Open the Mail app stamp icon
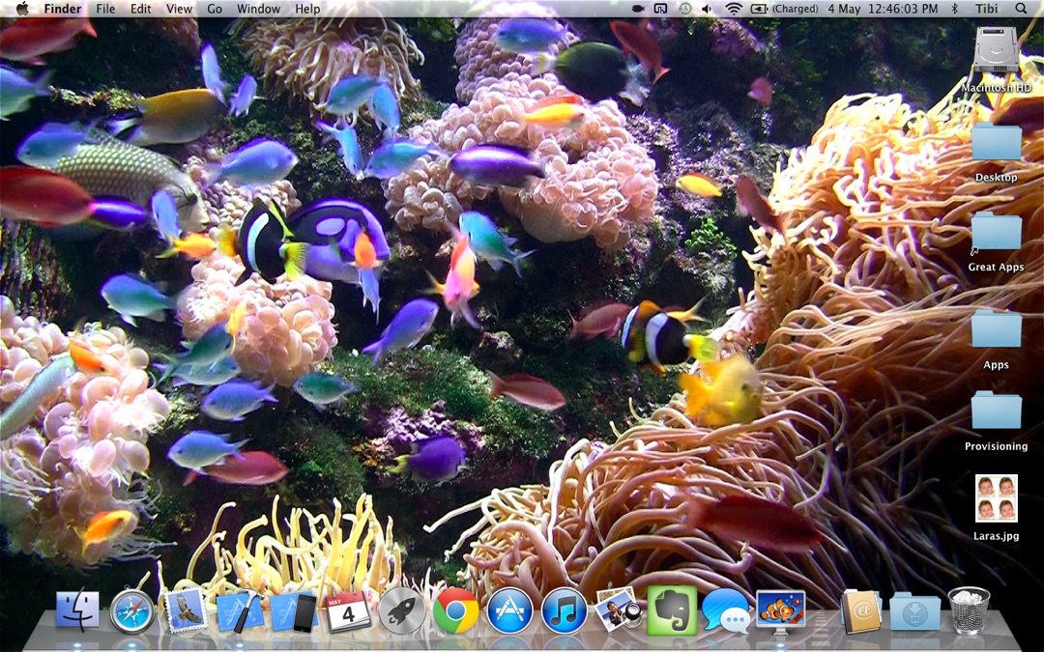 (186, 610)
